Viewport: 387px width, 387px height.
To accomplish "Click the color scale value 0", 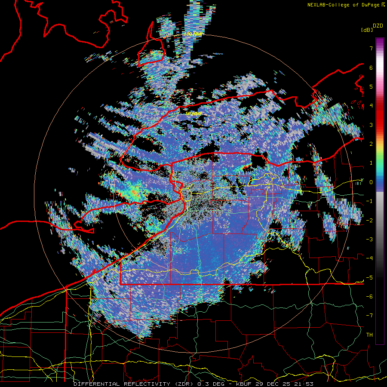I will click(371, 182).
